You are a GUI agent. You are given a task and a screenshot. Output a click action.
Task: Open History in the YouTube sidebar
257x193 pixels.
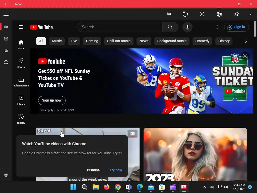click(x=21, y=119)
